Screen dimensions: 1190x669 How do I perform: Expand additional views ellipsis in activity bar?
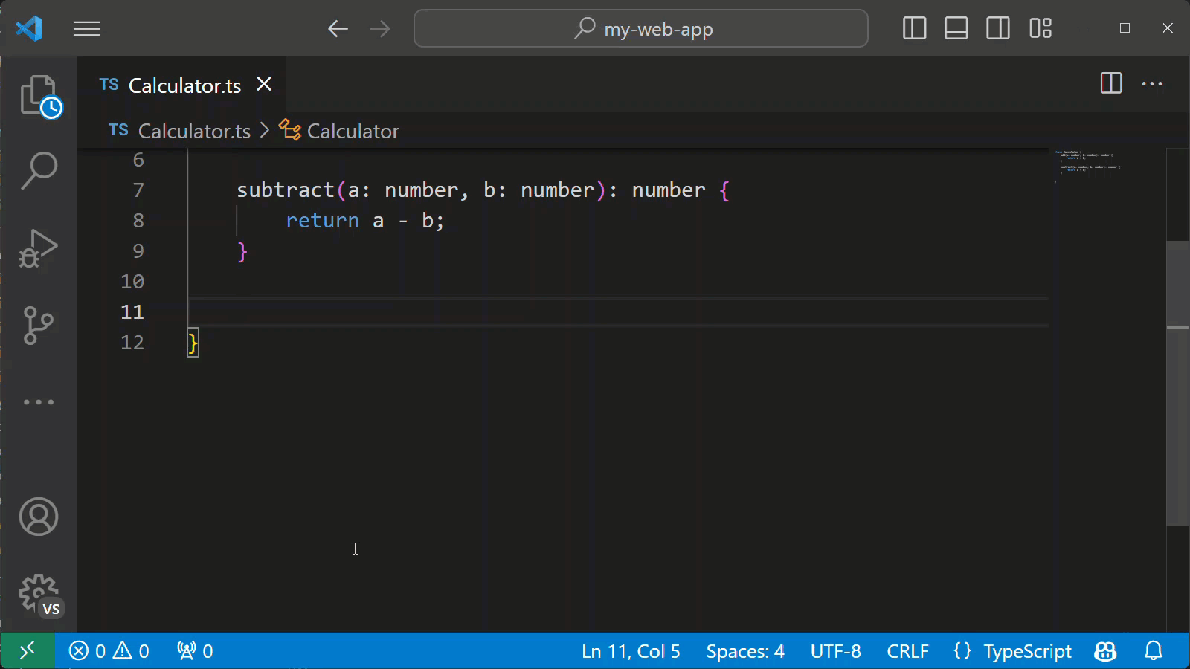(39, 402)
